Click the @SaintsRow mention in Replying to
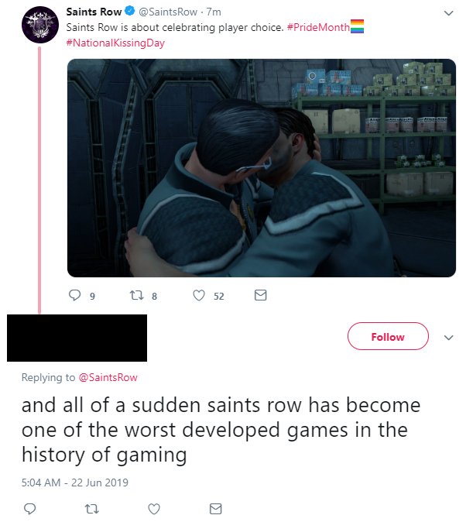The image size is (473, 522). coord(108,377)
